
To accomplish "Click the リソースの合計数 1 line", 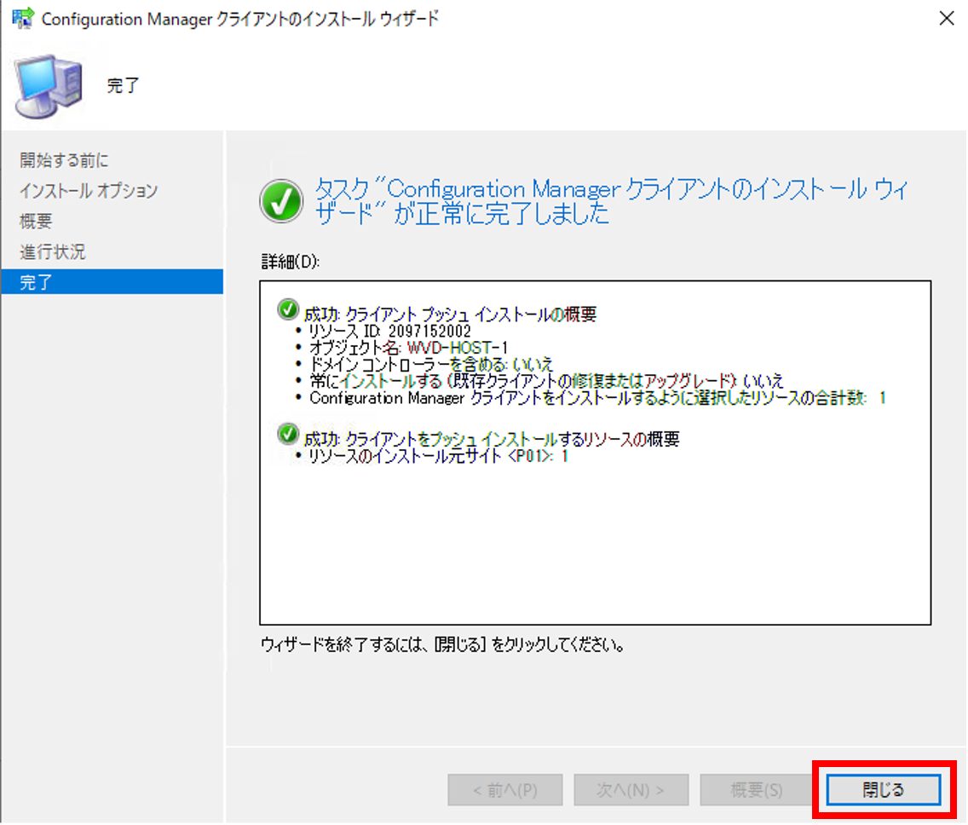I will 597,398.
